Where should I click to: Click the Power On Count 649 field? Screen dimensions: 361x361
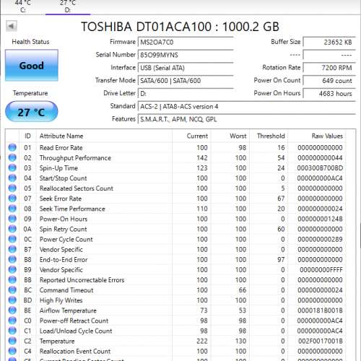coord(329,81)
